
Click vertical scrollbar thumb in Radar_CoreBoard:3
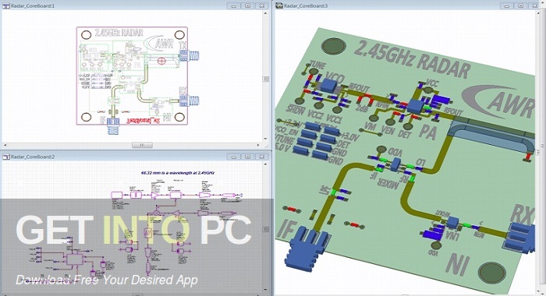(x=538, y=152)
